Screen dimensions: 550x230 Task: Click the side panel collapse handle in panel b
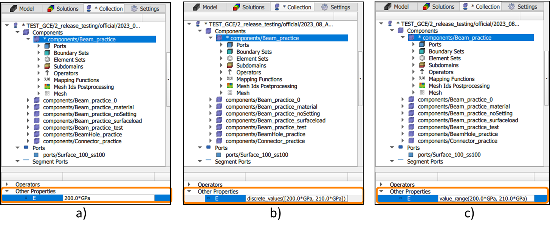click(x=360, y=78)
